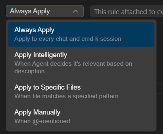The height and width of the screenshot is (134, 163).
Task: Click the rule description text field
Action: point(126,11)
